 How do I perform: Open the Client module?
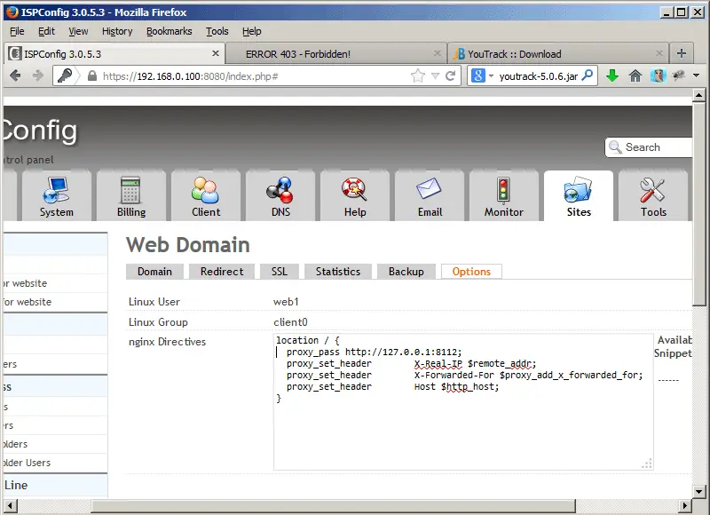coord(206,195)
